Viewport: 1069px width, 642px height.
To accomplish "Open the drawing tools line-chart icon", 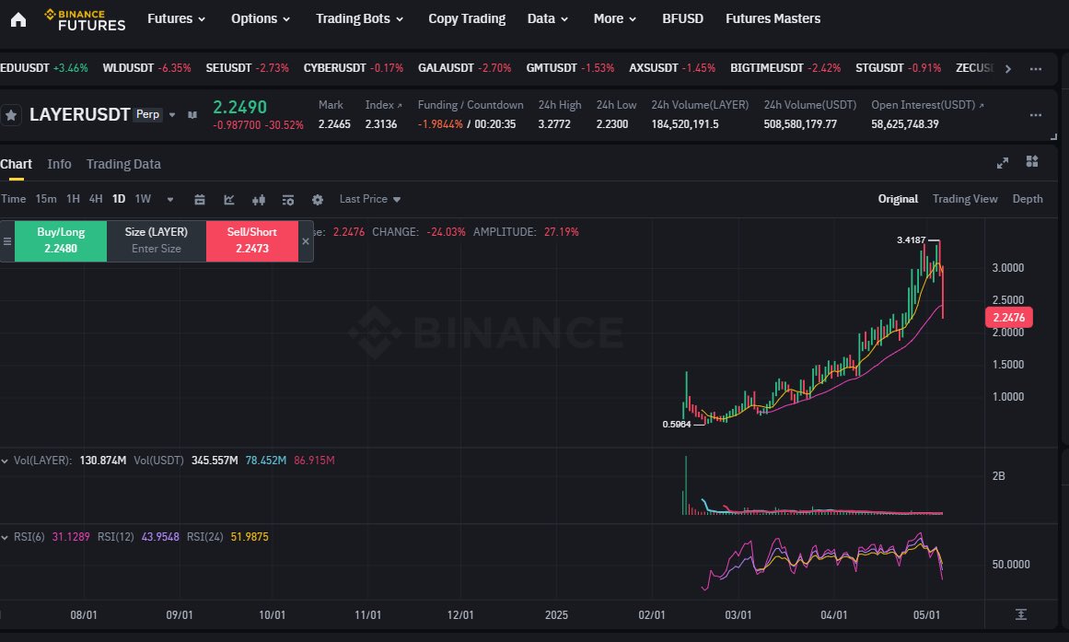I will coord(229,199).
